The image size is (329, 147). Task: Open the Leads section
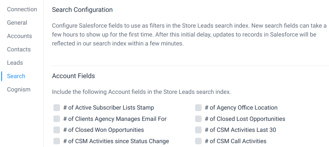coord(15,63)
